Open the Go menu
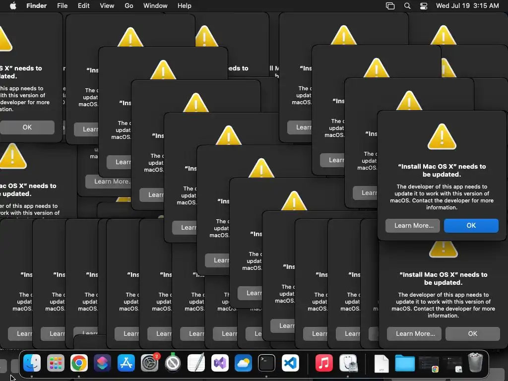This screenshot has height=381, width=508. tap(129, 6)
